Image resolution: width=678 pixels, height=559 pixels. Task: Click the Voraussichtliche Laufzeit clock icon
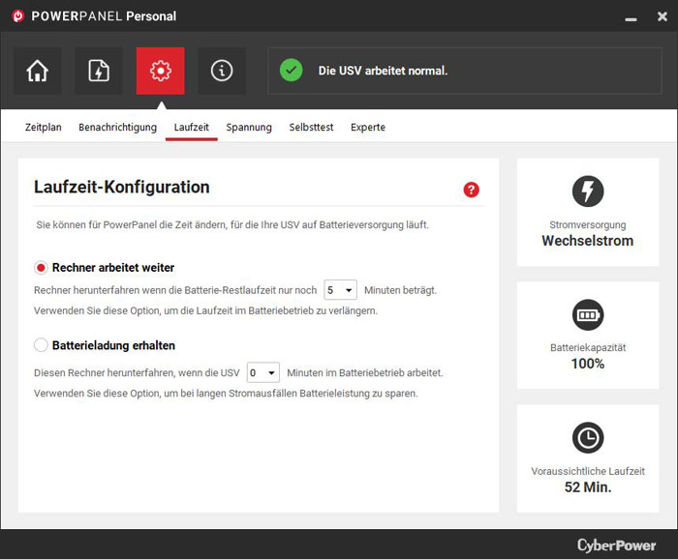coord(588,438)
